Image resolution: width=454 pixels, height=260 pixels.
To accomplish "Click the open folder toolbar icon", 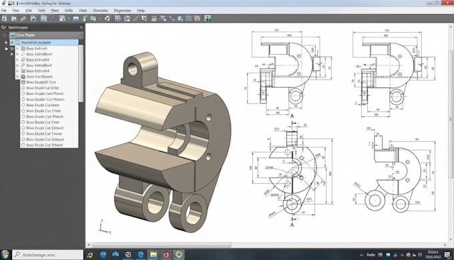I will point(33,19).
